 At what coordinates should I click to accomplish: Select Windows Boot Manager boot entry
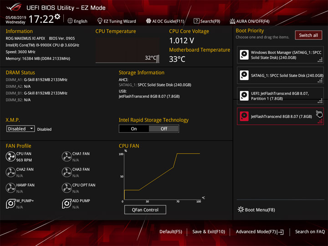pos(280,55)
